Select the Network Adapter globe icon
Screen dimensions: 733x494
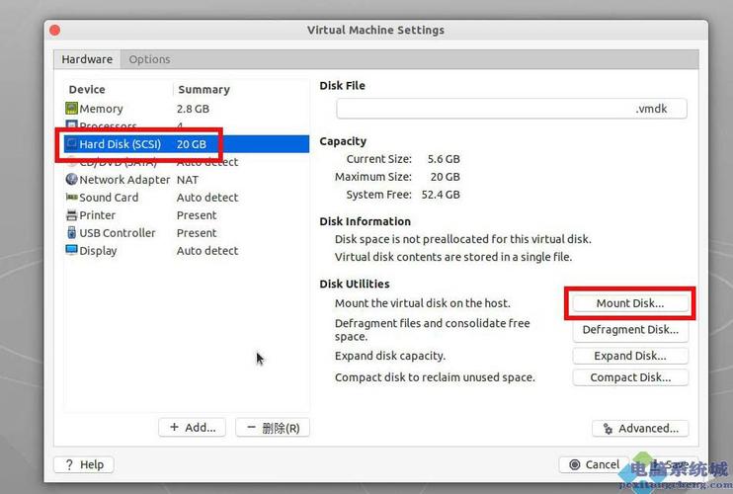(71, 179)
